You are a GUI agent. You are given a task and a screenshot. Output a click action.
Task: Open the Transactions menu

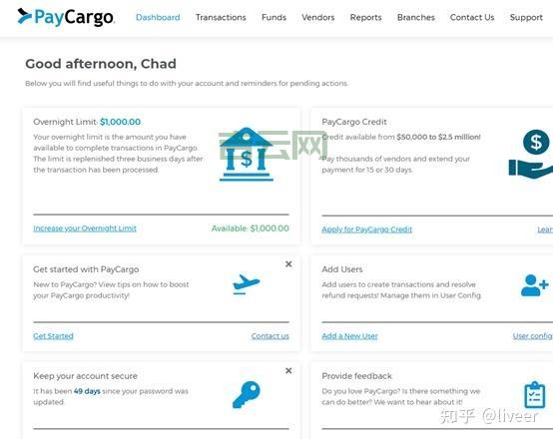point(221,17)
